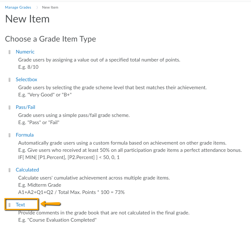Select the Numeric grade item type
251x228 pixels.
click(x=25, y=52)
